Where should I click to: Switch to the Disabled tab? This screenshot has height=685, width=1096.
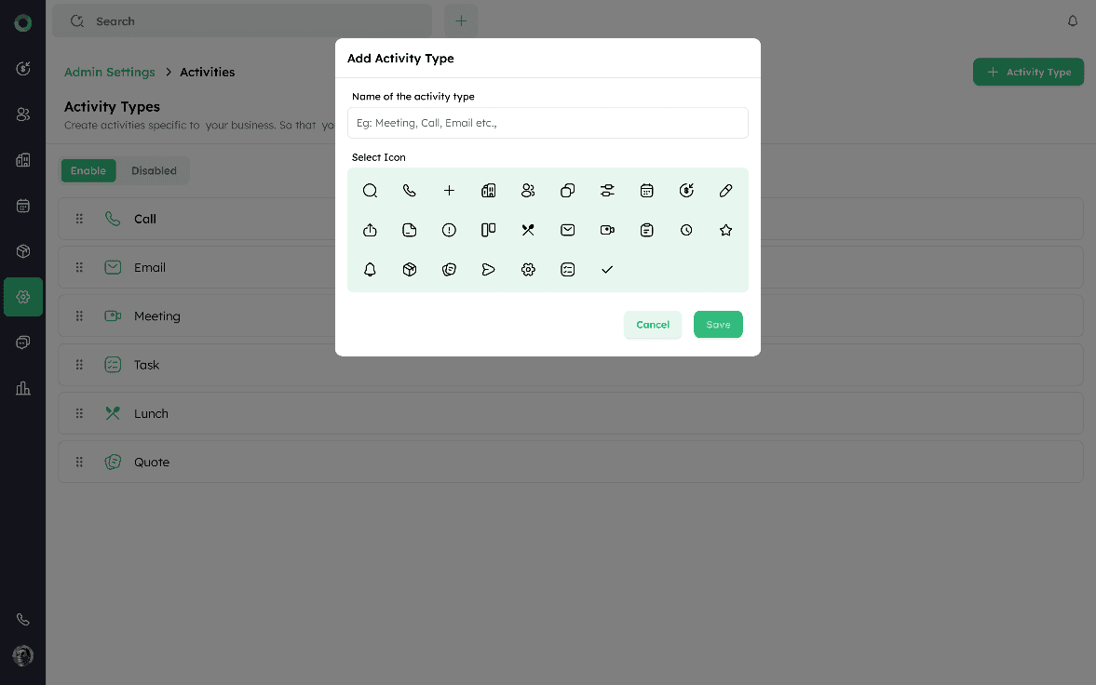(x=154, y=170)
